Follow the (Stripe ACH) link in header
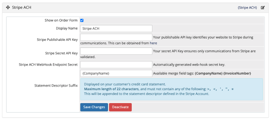The width and height of the screenshot is (271, 120). click(247, 8)
